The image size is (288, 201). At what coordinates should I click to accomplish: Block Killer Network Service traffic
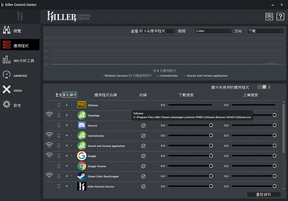pyautogui.click(x=143, y=187)
